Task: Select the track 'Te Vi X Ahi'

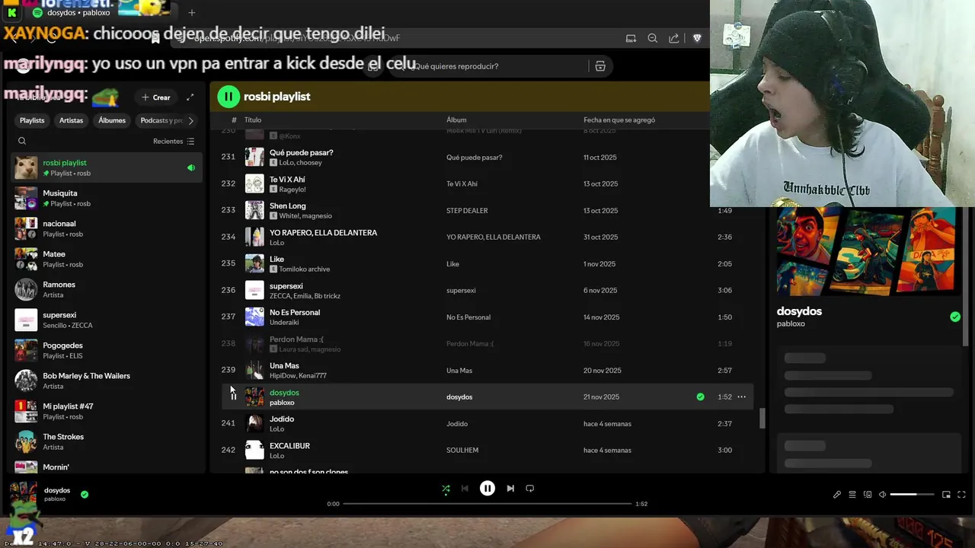Action: point(287,179)
